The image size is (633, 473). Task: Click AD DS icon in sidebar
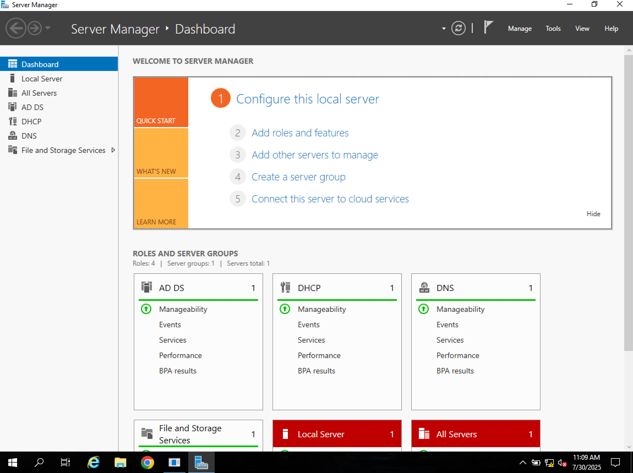click(x=13, y=107)
